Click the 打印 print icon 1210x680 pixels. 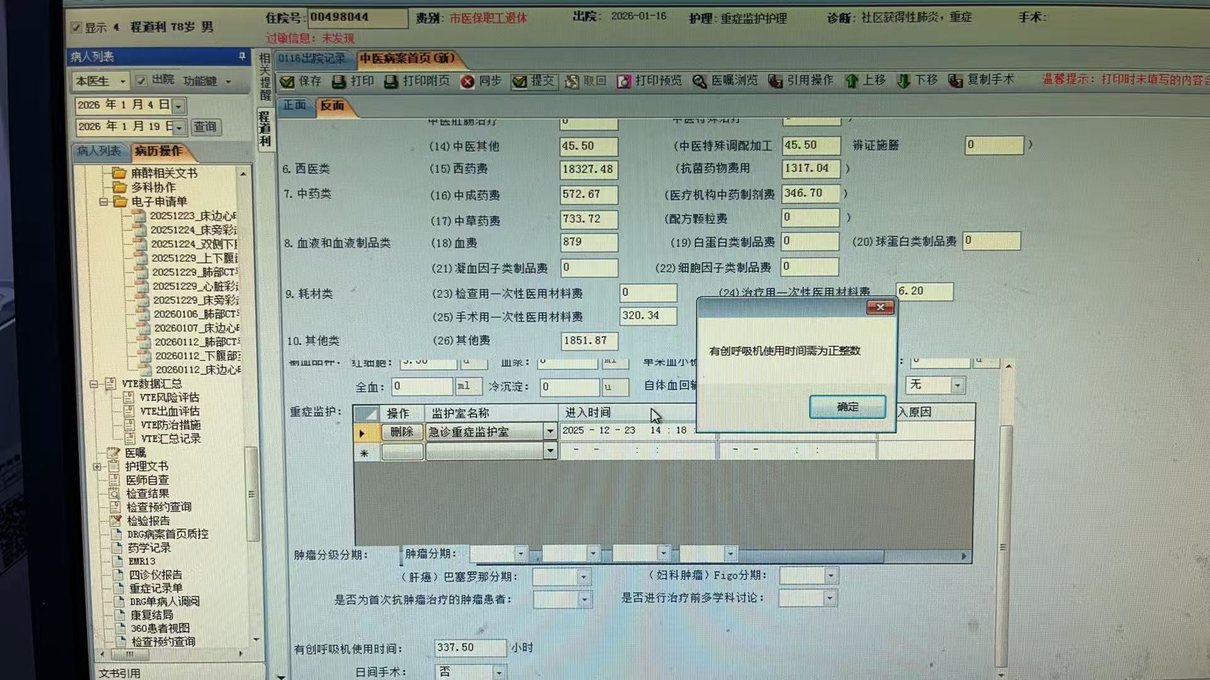(x=339, y=81)
